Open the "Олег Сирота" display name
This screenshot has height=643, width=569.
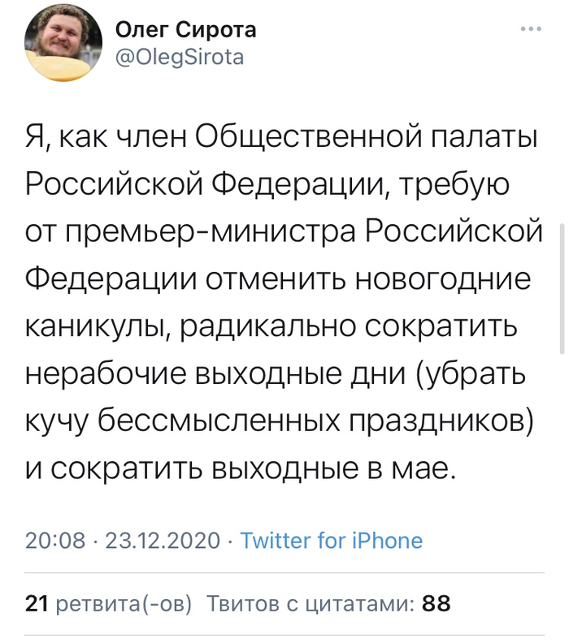tap(185, 30)
